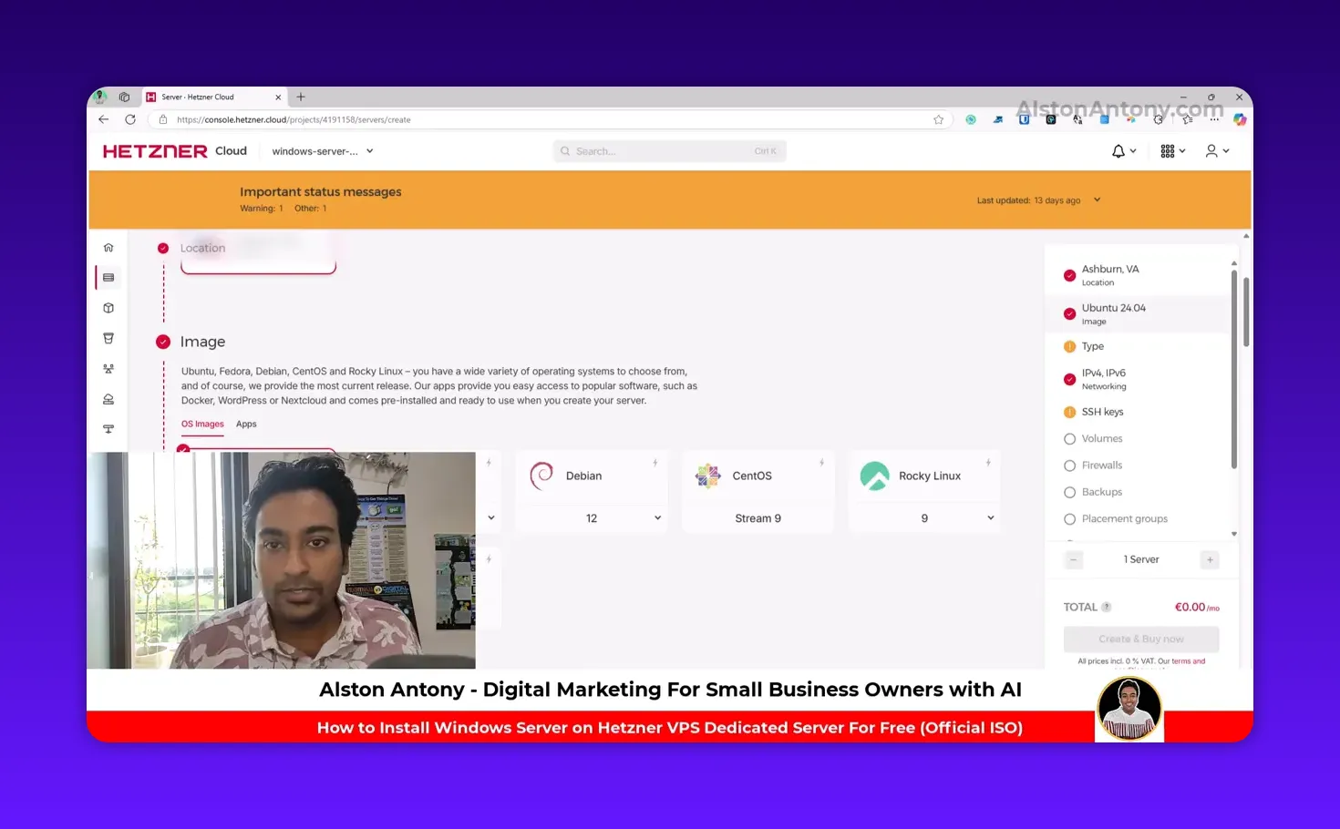Switch to the Apps tab
The image size is (1340, 829).
pos(246,425)
